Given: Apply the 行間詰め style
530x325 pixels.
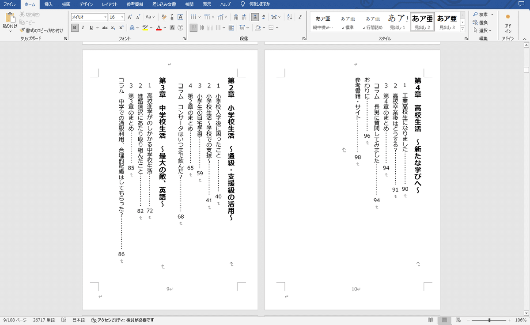Looking at the screenshot, I should (372, 22).
